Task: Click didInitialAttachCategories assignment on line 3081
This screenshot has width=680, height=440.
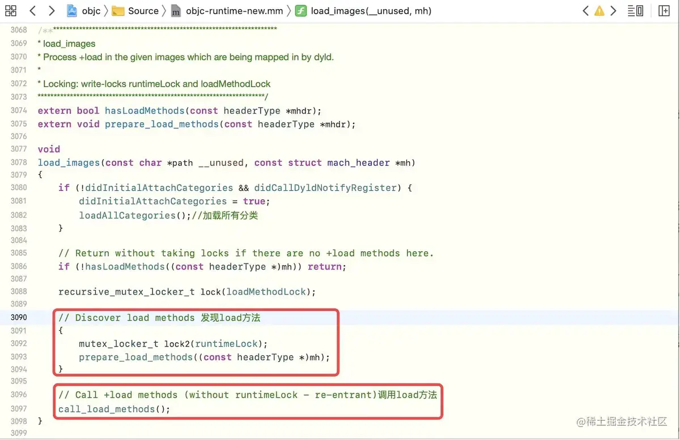Action: [x=153, y=202]
